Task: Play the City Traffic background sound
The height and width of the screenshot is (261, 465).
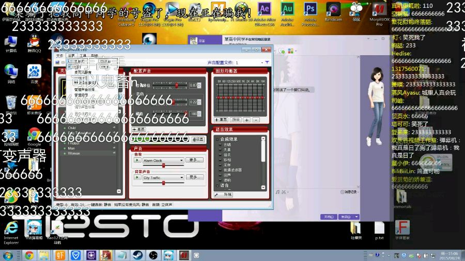Action: [x=137, y=177]
